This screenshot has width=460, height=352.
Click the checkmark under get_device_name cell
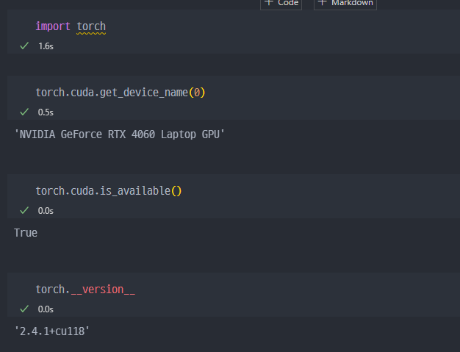pos(24,112)
